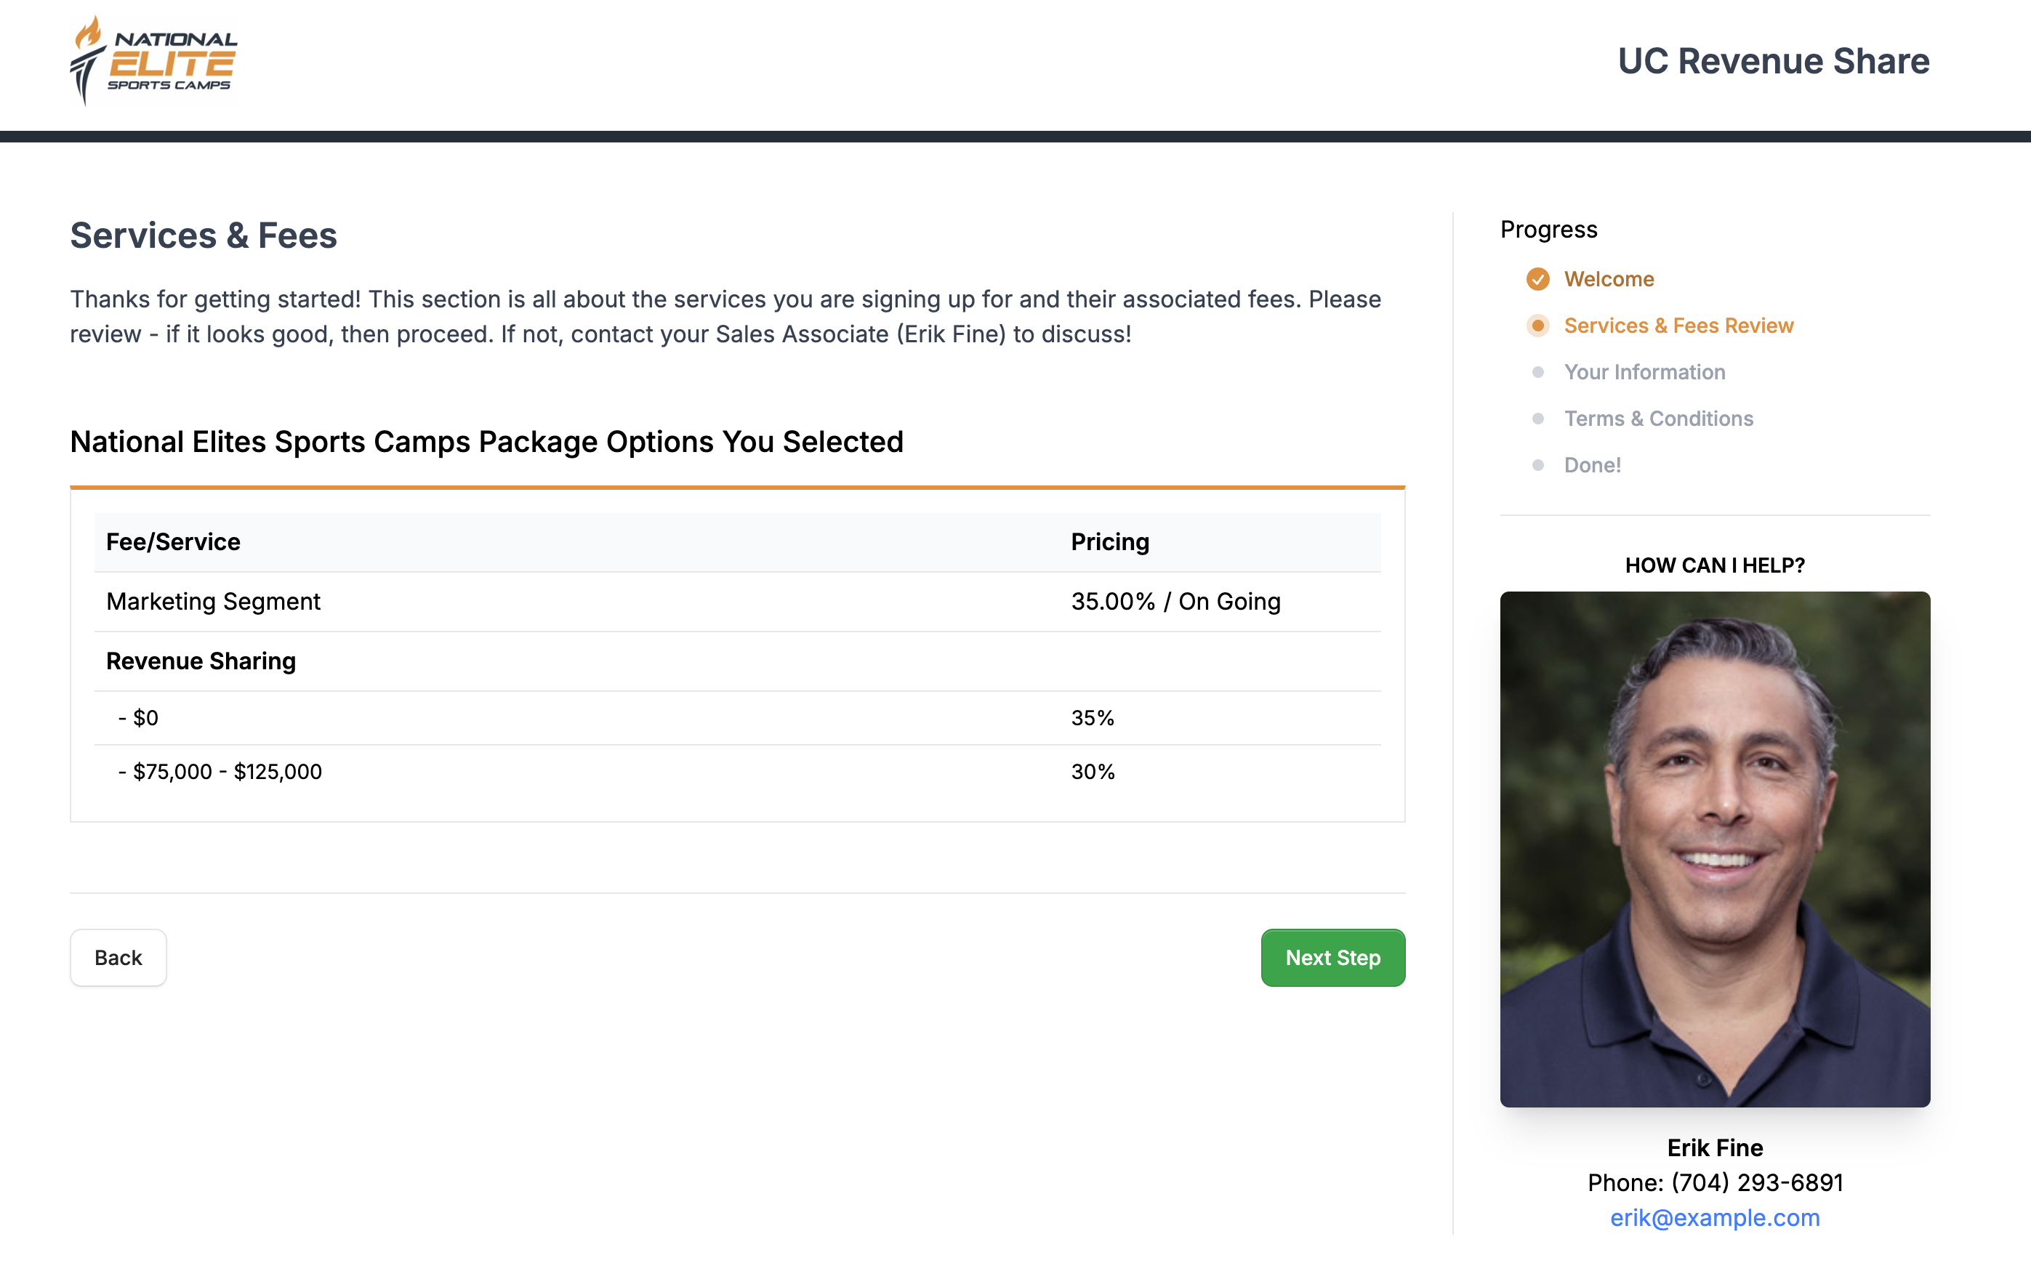Click the Marketing Segment row label
Screen dimensions: 2031x1279
coord(214,601)
